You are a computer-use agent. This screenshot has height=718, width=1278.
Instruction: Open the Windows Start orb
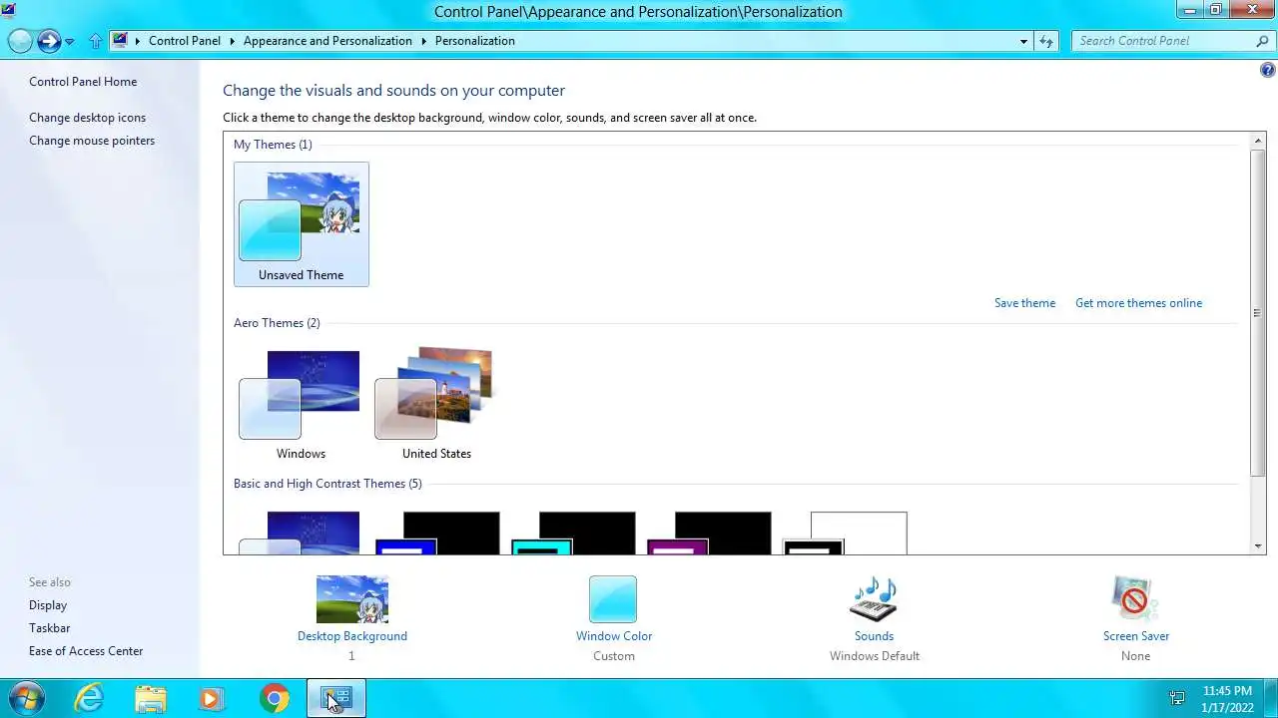[x=26, y=698]
